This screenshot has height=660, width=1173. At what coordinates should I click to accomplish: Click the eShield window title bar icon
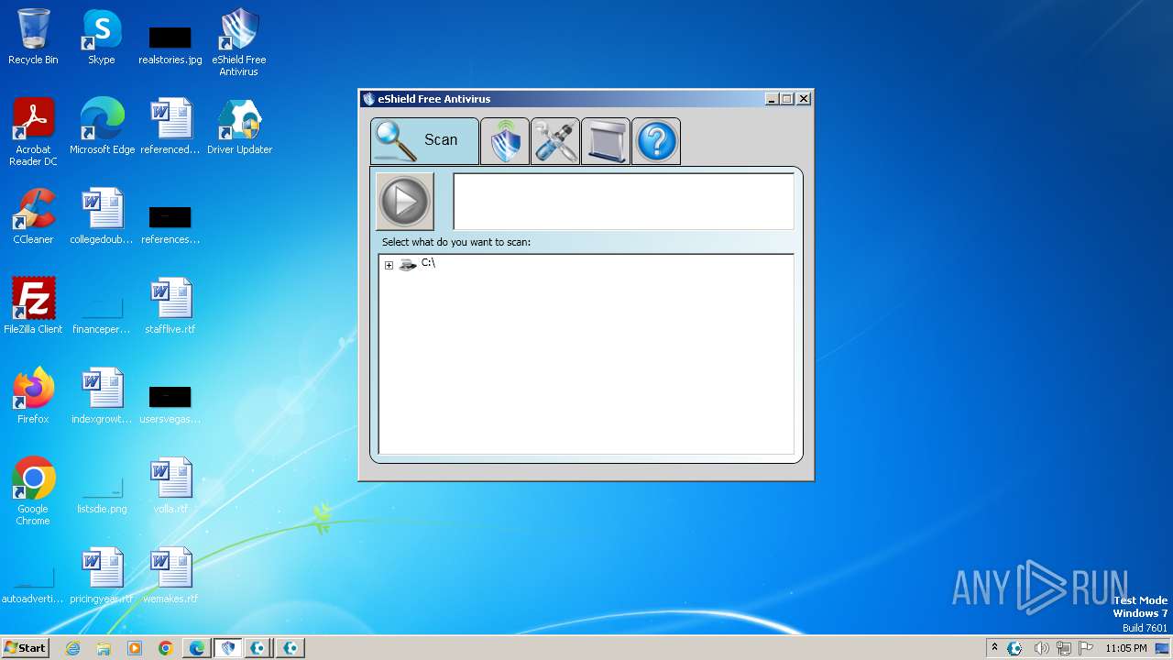(x=368, y=99)
